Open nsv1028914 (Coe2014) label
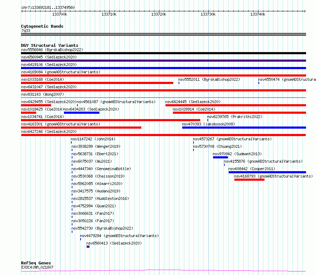 tap(194, 109)
